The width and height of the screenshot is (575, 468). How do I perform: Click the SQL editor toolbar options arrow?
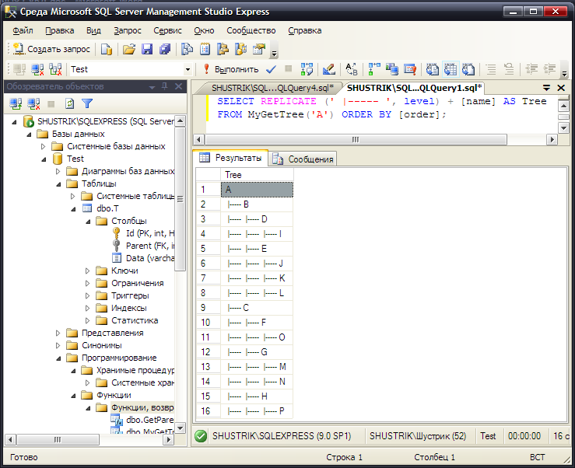tap(564, 72)
